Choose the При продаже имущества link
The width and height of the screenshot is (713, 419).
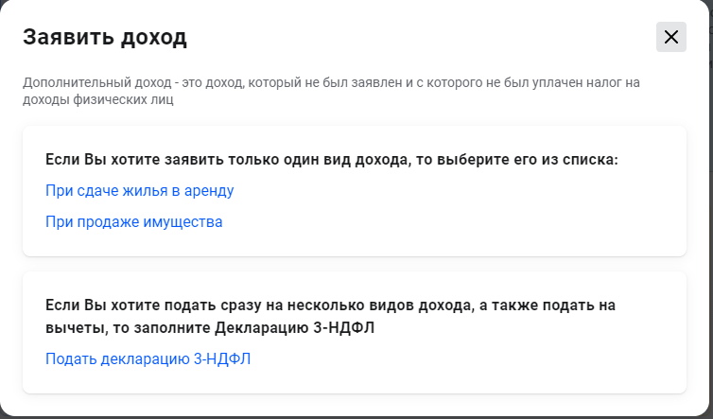(x=133, y=222)
